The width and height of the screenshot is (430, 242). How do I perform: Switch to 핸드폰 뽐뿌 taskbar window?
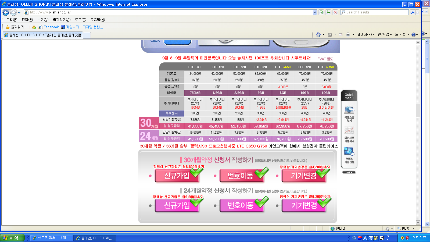[51, 238]
